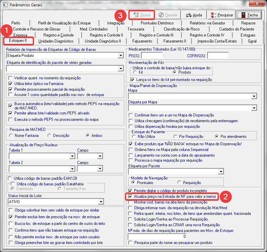
Task: Open the Integração tab
Action: (116, 23)
